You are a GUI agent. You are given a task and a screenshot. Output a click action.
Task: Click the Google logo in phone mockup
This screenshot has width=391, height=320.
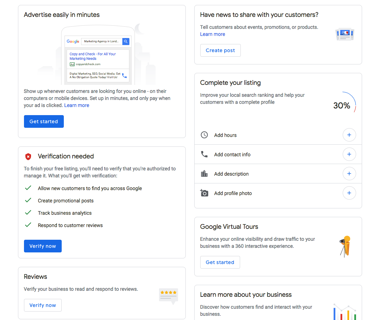[x=73, y=41]
